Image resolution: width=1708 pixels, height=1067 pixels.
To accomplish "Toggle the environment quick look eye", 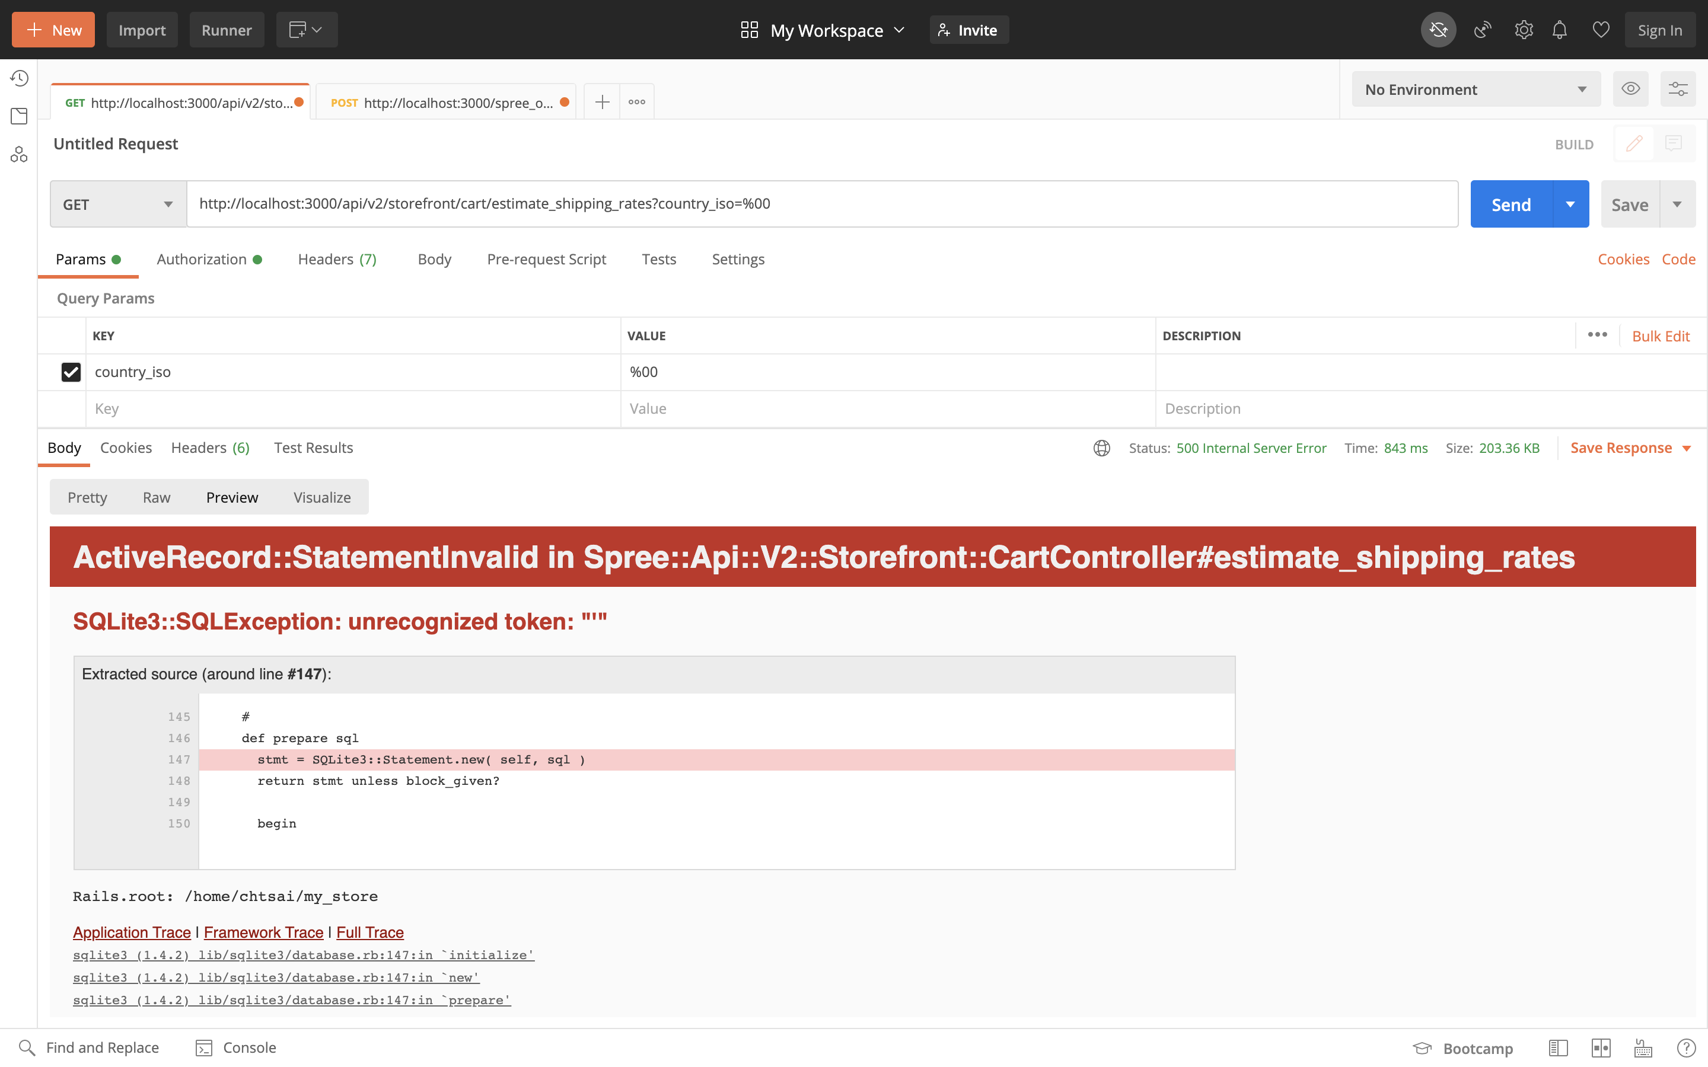I will point(1631,89).
